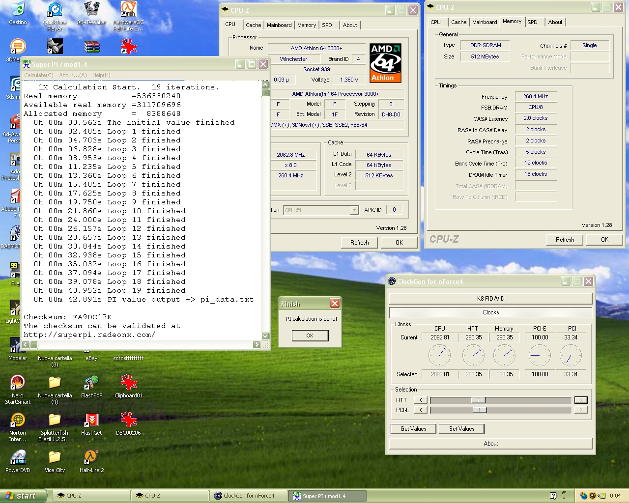Click the HTT slider right arrow
Image resolution: width=629 pixels, height=503 pixels.
pyautogui.click(x=581, y=400)
